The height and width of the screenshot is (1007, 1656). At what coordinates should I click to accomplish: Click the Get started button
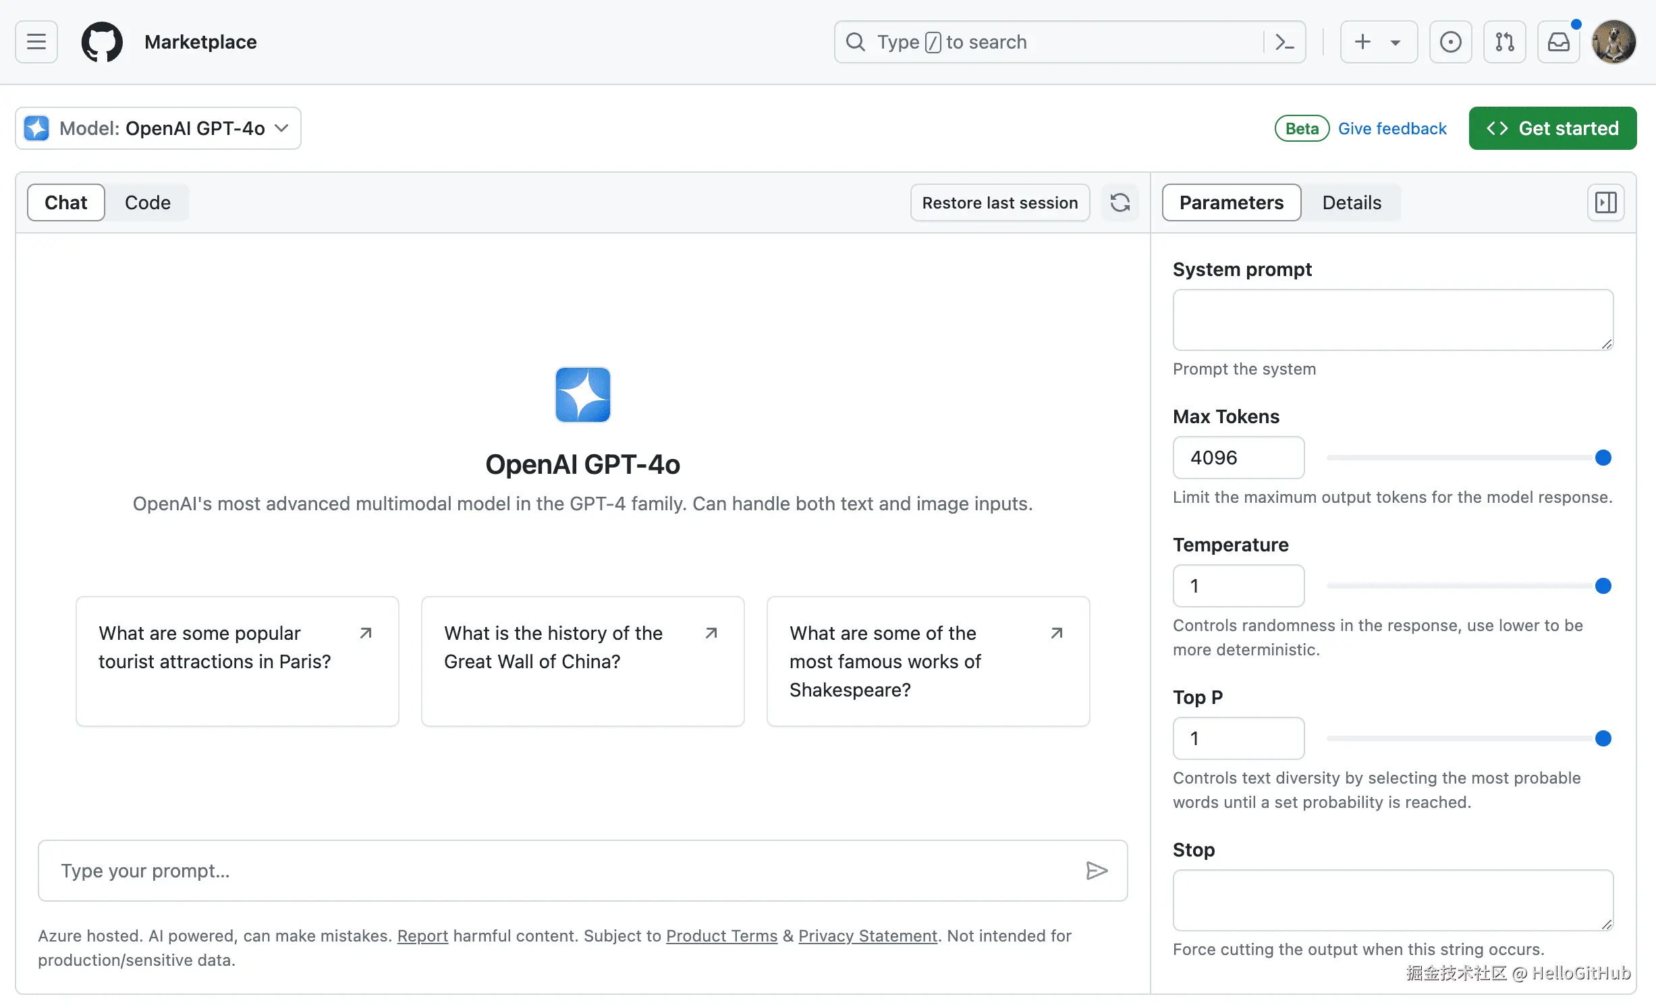1552,128
